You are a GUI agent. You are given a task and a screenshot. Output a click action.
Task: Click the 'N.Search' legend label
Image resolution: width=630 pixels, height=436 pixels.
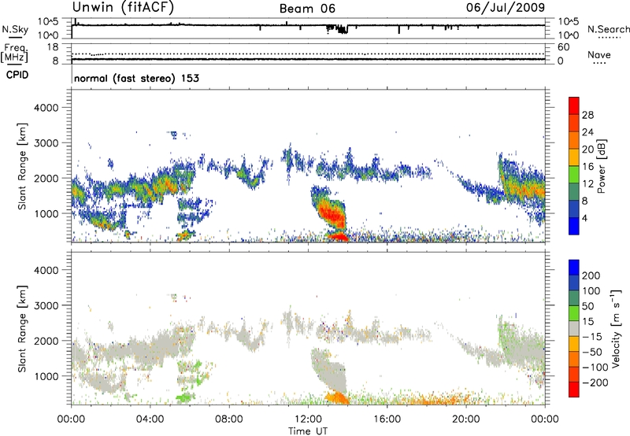coord(609,29)
